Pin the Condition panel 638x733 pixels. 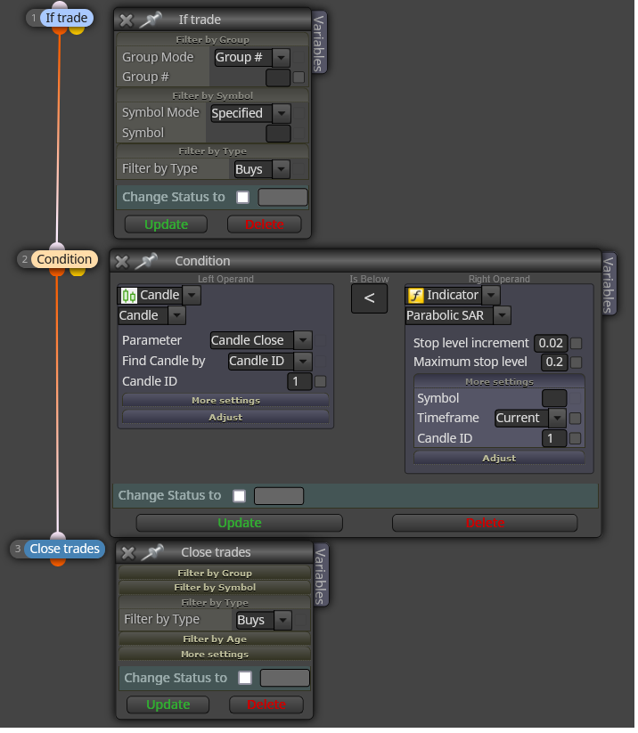coord(146,261)
